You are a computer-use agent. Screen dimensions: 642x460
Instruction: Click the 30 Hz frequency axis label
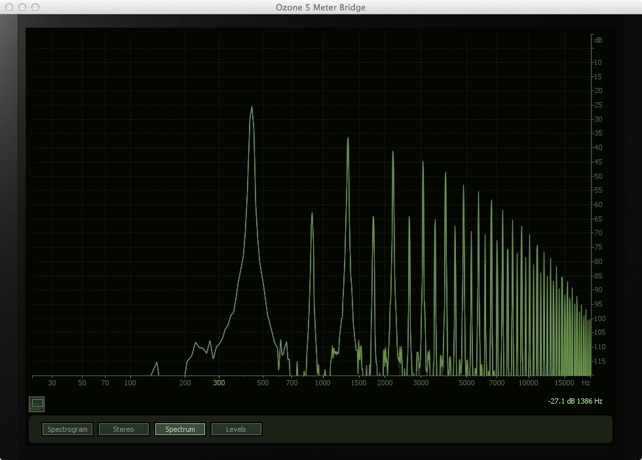click(52, 383)
